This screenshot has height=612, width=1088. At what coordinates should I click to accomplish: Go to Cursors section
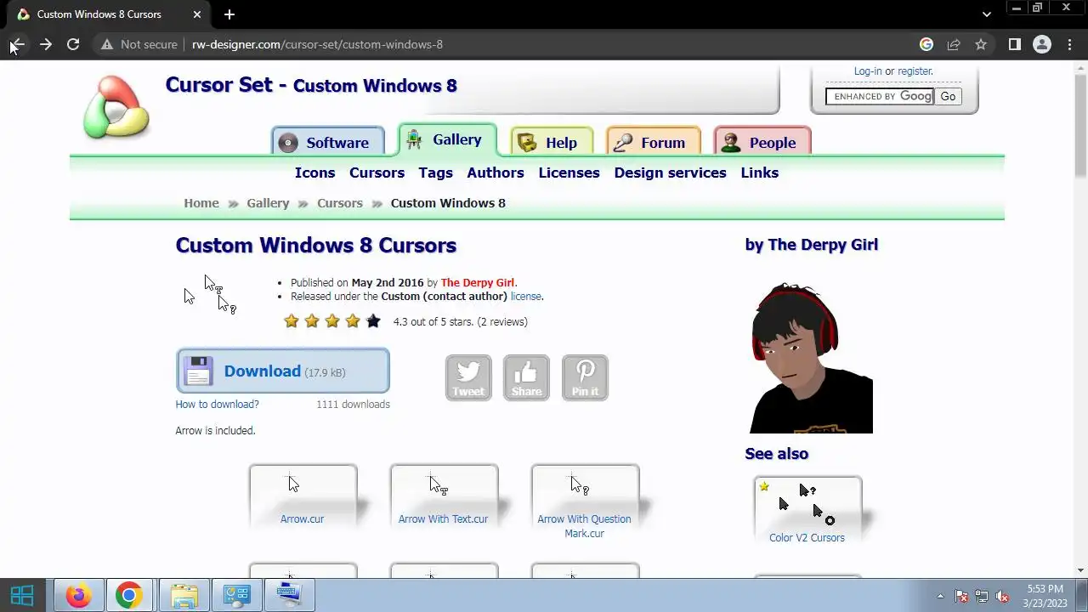pyautogui.click(x=377, y=173)
